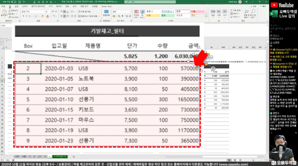The image size is (298, 166).
Task: Select center horizontal alignment
Action: click(64, 16)
